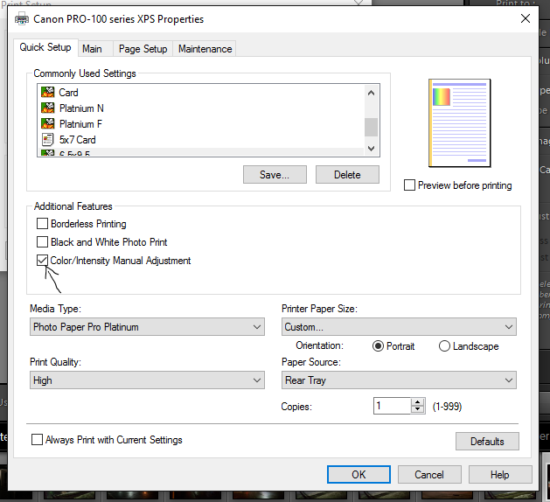Click the settings list scrollbar thumb
Screen dimensions: 550x502
pos(371,127)
